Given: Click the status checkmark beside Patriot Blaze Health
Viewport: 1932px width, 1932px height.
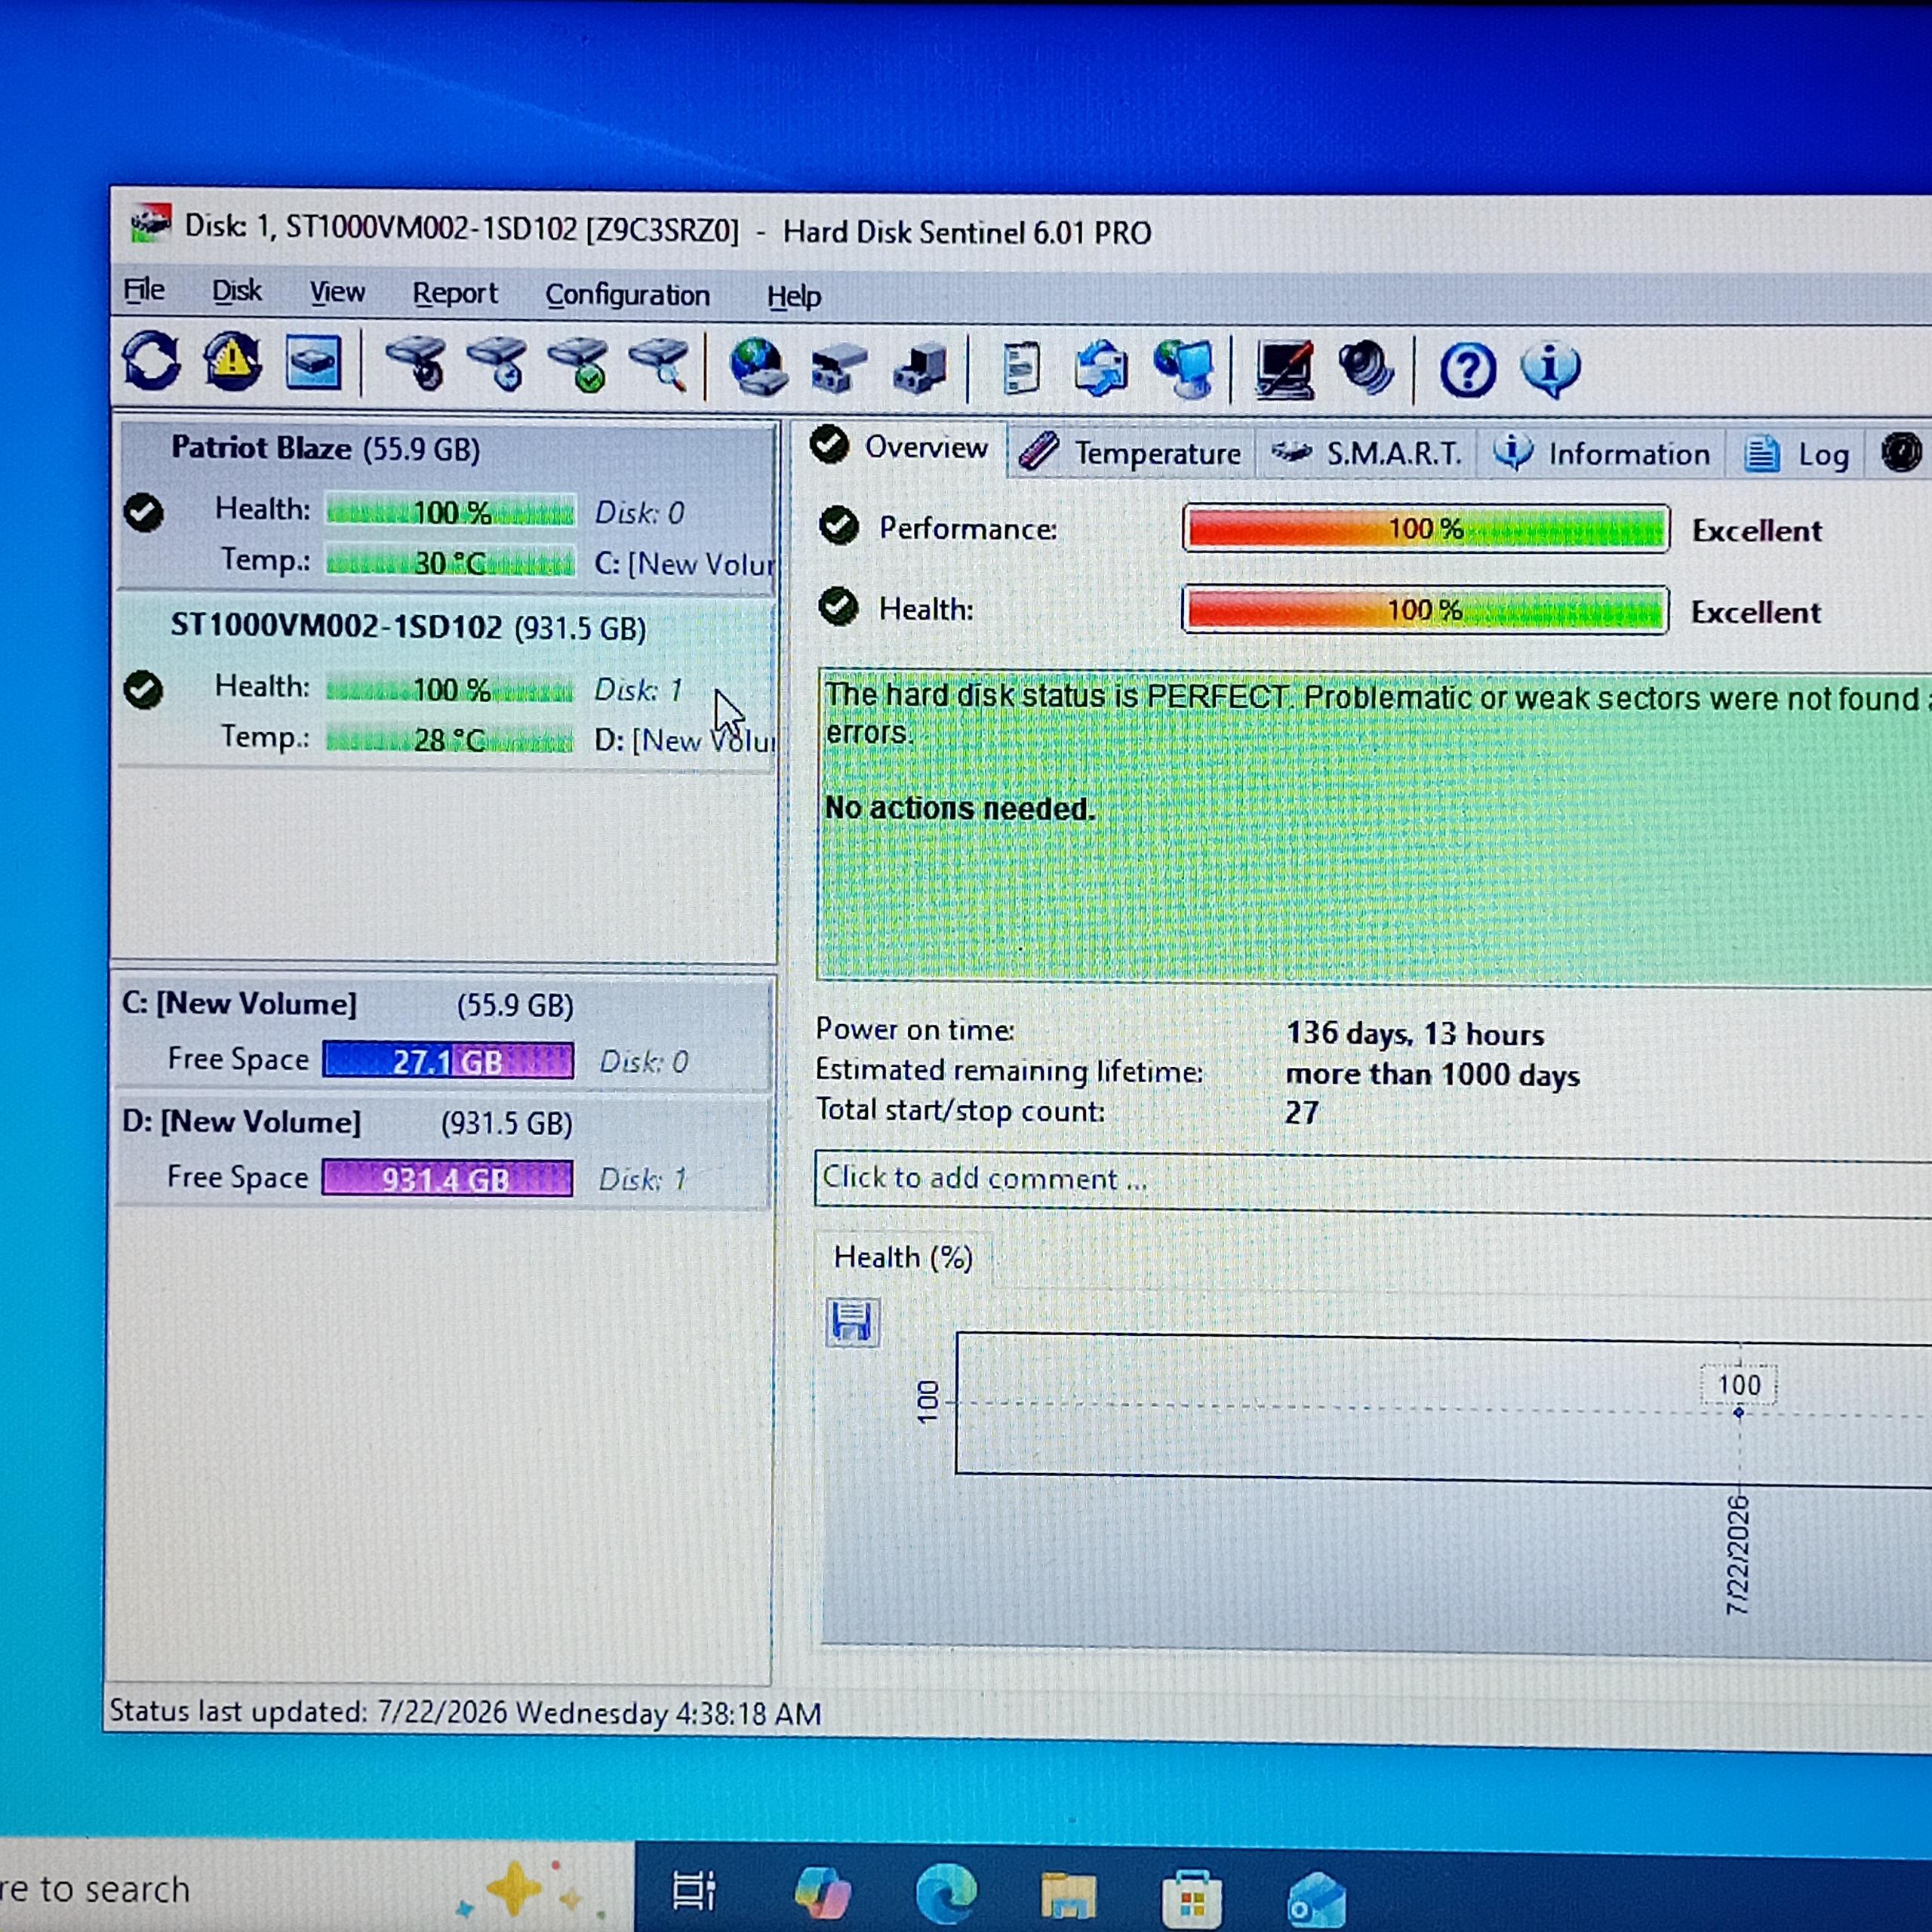Looking at the screenshot, I should [x=144, y=512].
